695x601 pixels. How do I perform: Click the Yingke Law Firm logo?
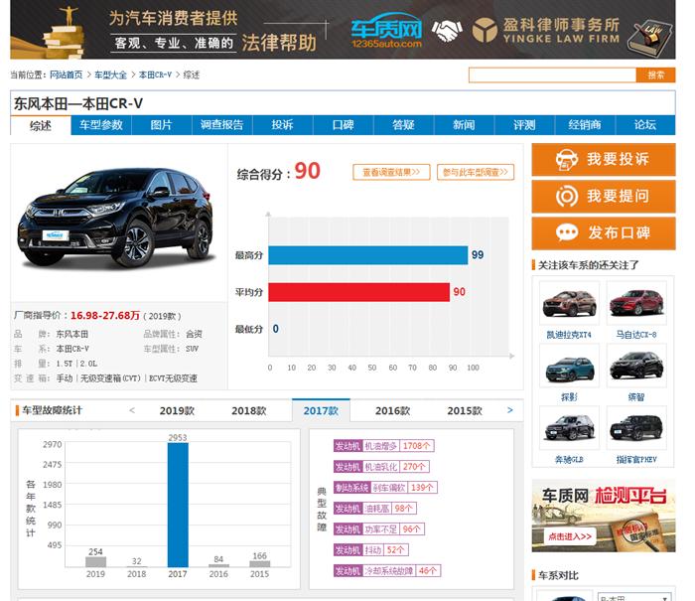coord(546,30)
